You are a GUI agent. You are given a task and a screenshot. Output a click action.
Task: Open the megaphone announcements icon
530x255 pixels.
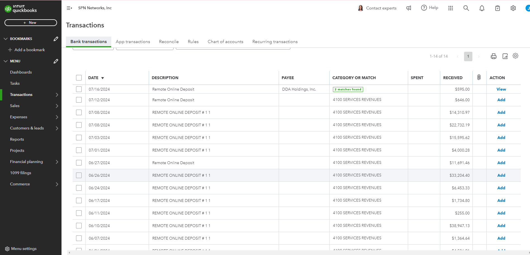(409, 8)
